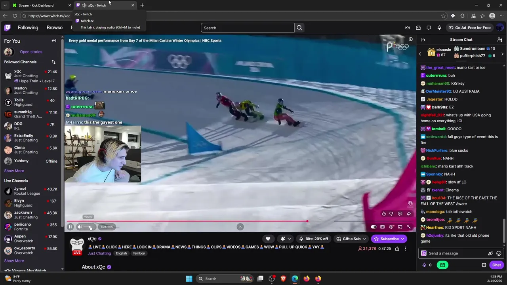The image size is (507, 285).
Task: Show next gift leaderboard with right chevron
Action: pos(502,54)
